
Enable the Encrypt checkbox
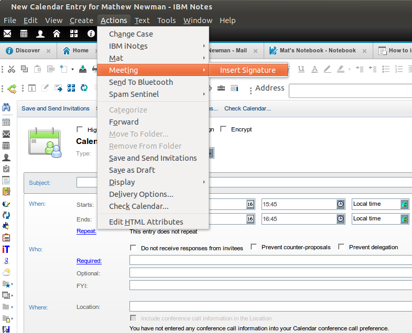[x=223, y=129]
